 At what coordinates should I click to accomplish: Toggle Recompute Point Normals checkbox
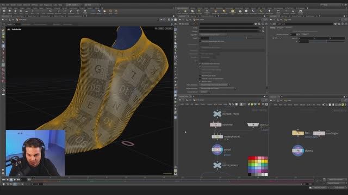tap(200, 64)
